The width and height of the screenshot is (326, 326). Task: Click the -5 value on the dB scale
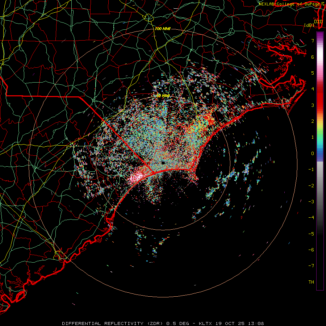(x=311, y=234)
